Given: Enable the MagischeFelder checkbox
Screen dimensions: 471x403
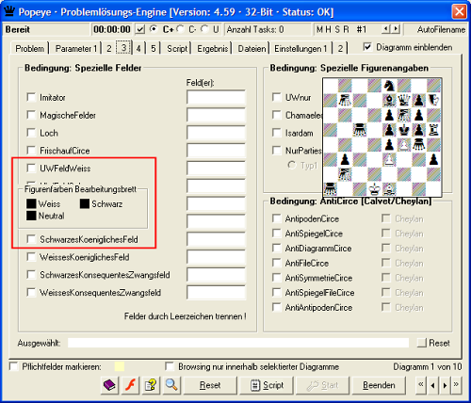Looking at the screenshot, I should pyautogui.click(x=31, y=115).
